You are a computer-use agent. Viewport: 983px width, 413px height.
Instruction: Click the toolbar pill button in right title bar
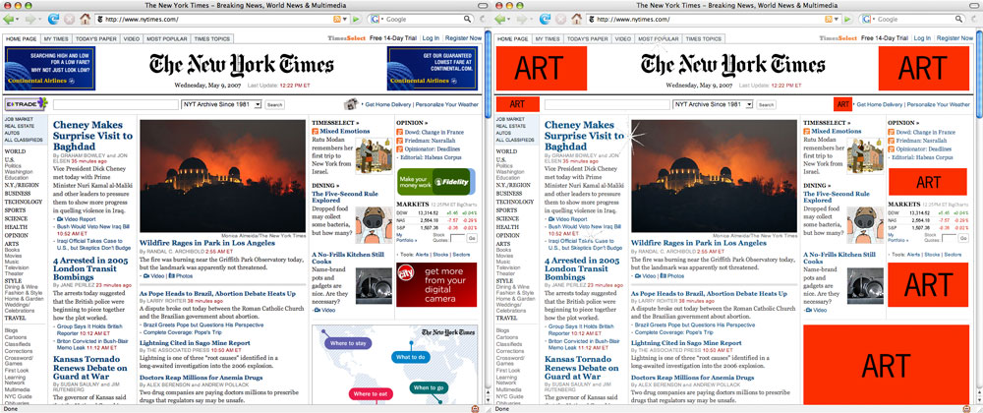click(973, 4)
